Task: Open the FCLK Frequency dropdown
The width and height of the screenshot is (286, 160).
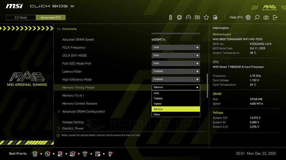Action: click(176, 48)
